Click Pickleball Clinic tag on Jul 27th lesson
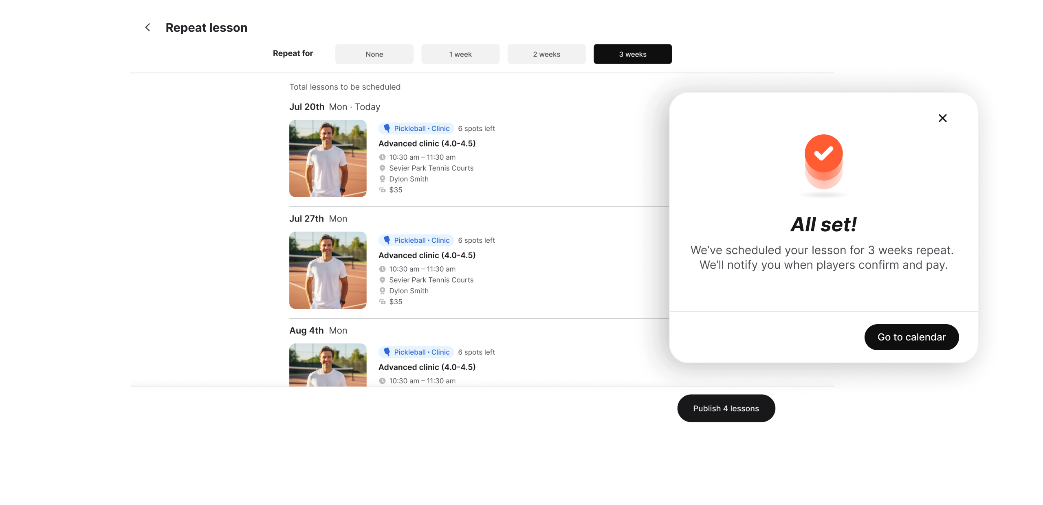The height and width of the screenshot is (505, 1043). point(416,240)
